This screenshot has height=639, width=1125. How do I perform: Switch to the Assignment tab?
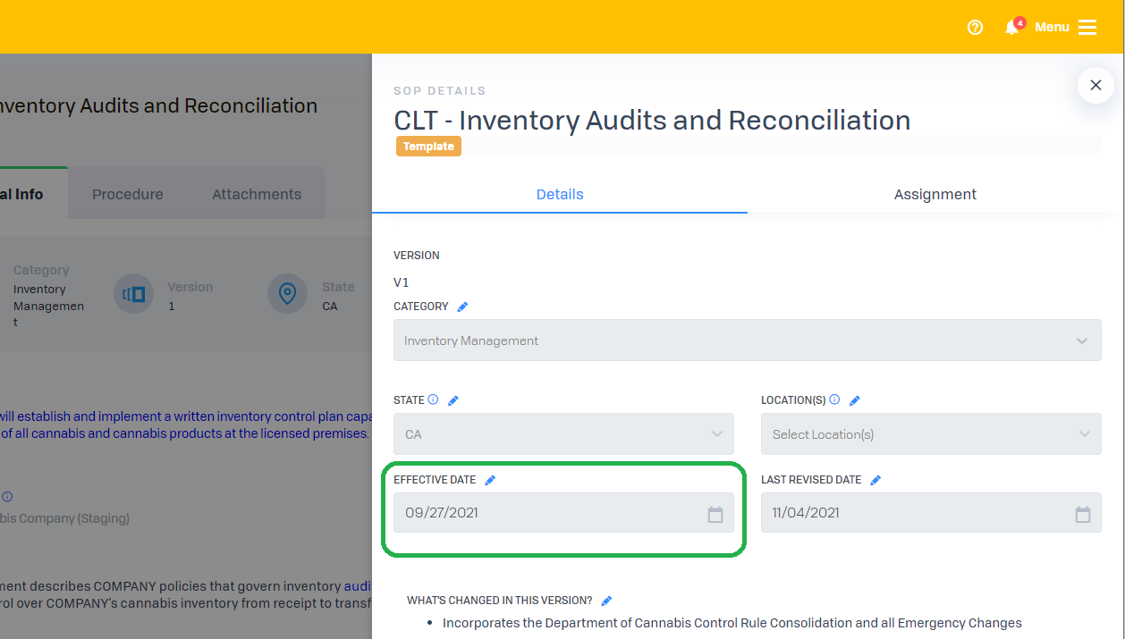click(x=935, y=194)
